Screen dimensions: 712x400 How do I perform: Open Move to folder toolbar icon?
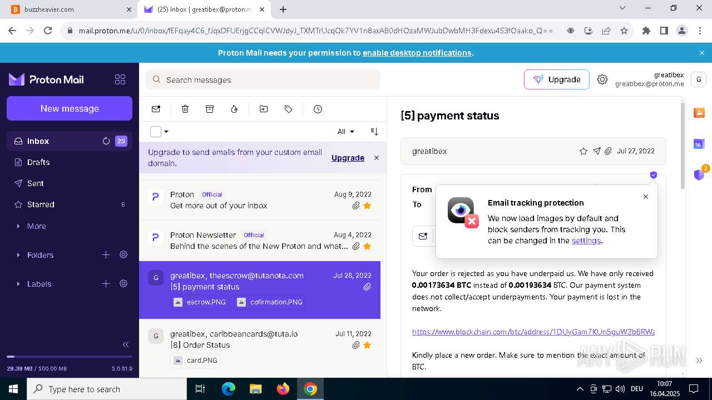(x=264, y=109)
